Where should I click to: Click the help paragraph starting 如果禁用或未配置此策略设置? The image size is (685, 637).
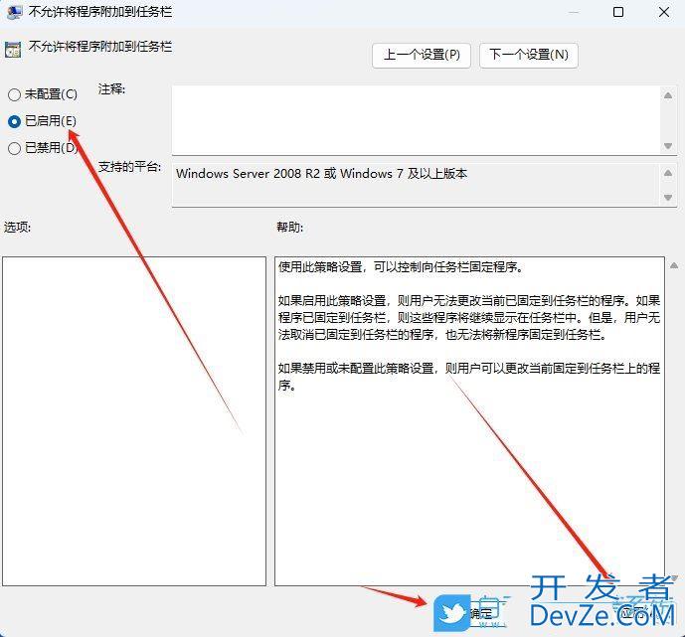468,377
